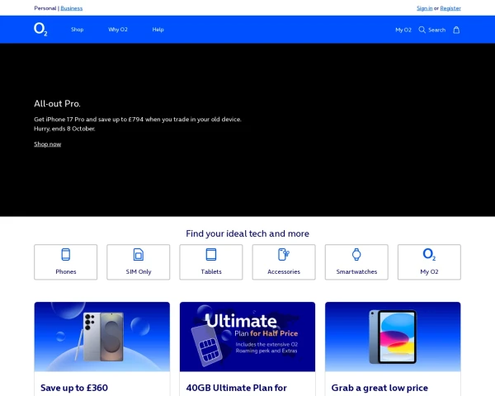Click the 'Hurry, ends 8 October.' text
This screenshot has height=396, width=495.
pos(64,129)
